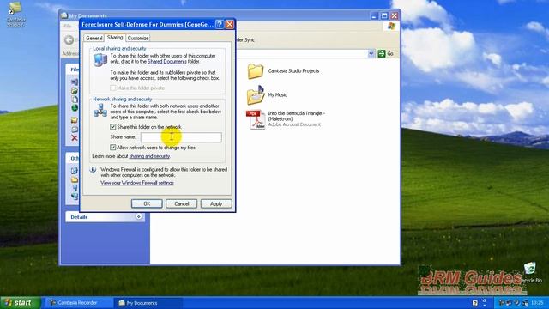Click the OK button
Image resolution: width=549 pixels, height=309 pixels.
(x=147, y=203)
